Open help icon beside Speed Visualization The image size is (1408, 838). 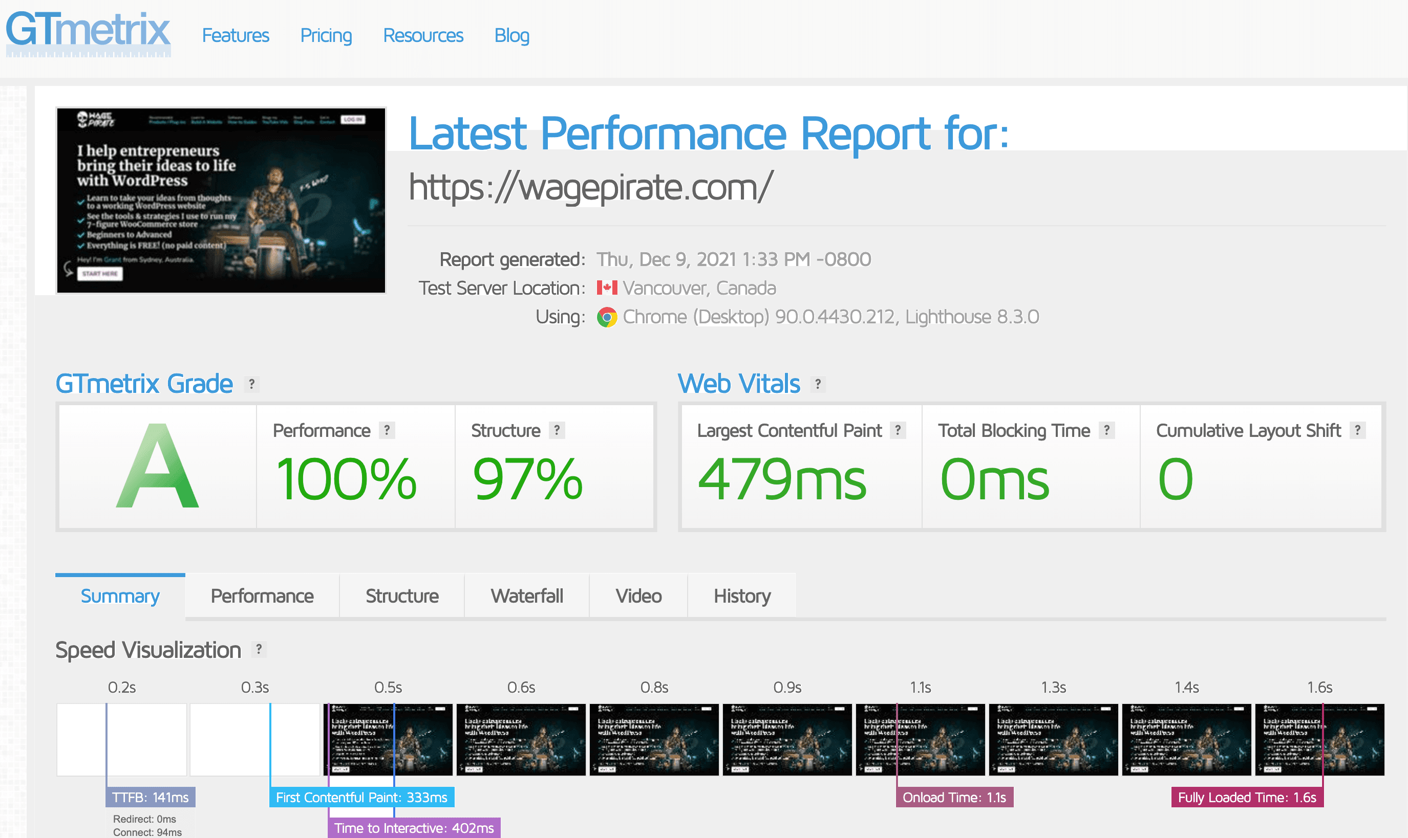(x=259, y=649)
